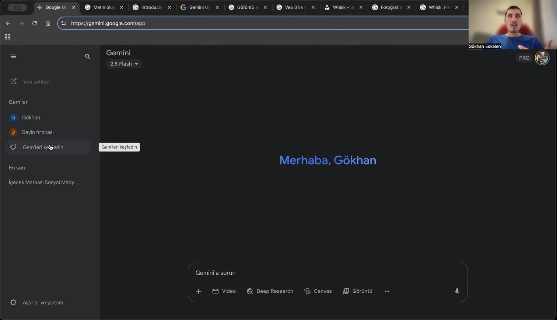Switch to the Introducin tab
Viewport: 557px width, 320px height.
click(x=152, y=7)
